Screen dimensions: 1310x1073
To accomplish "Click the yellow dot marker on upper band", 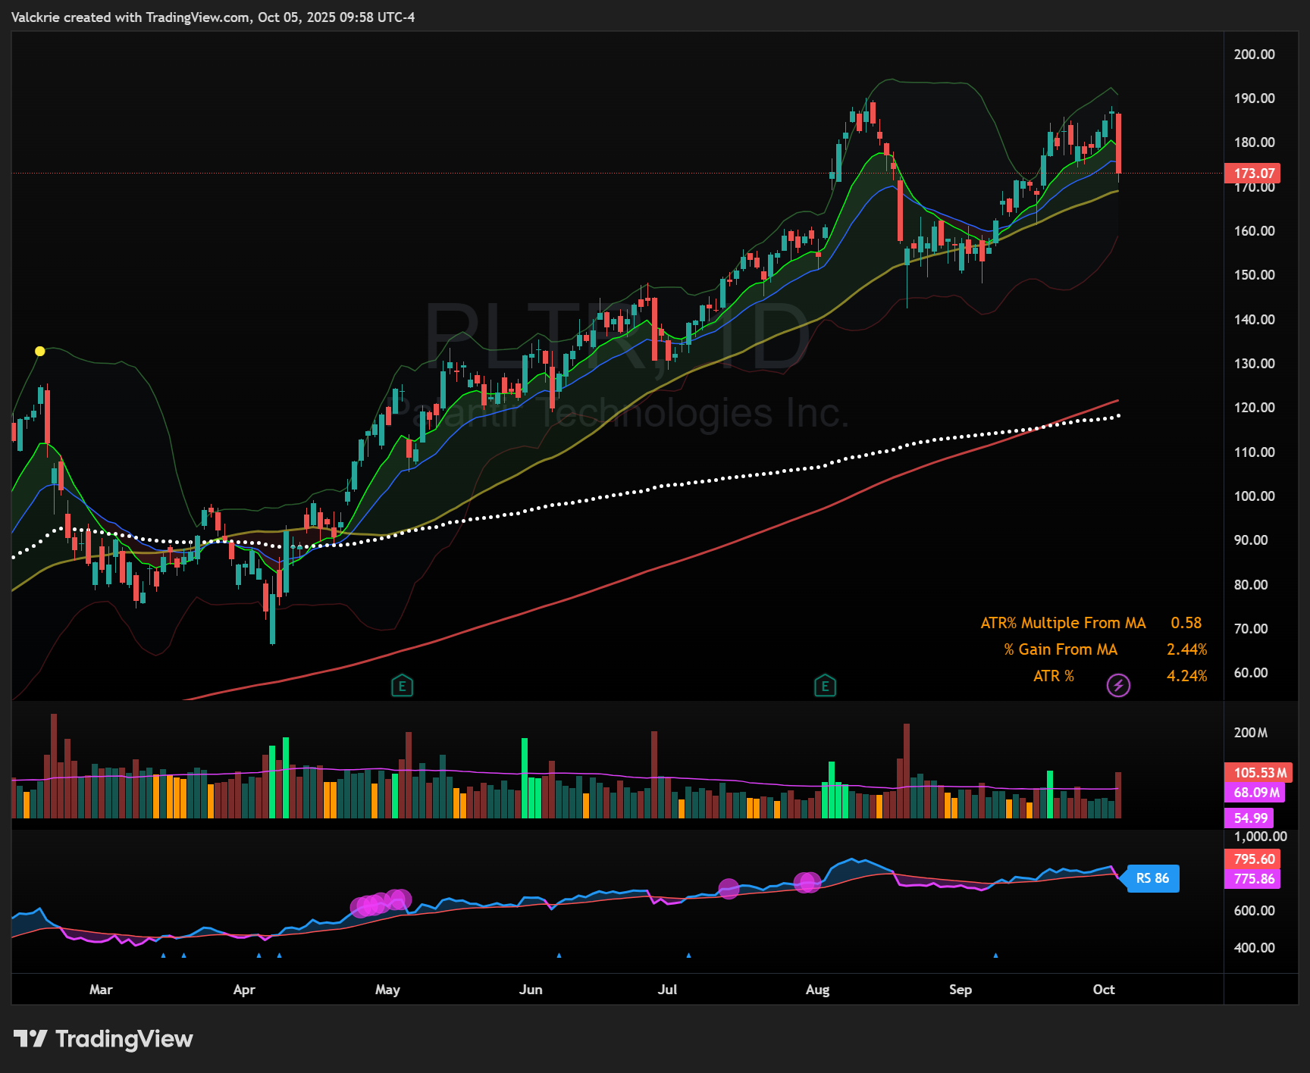I will (40, 351).
